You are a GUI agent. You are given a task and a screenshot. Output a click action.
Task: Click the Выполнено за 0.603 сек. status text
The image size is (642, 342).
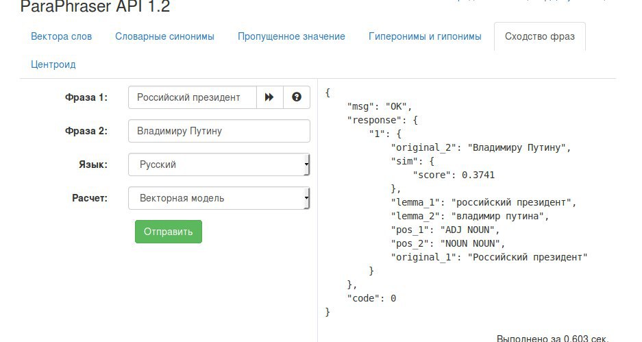pos(552,339)
